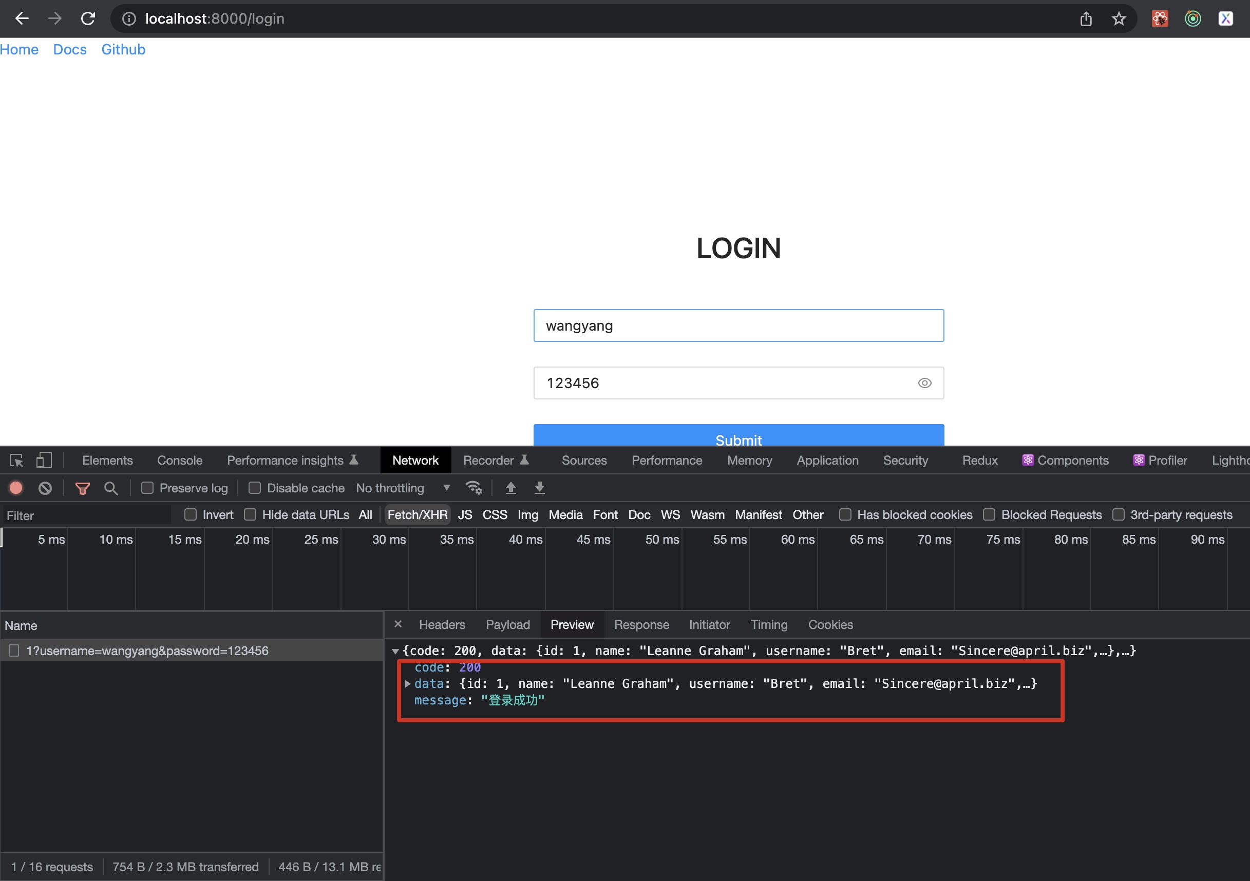Activate inspect element picker tool
The height and width of the screenshot is (881, 1250).
16,461
